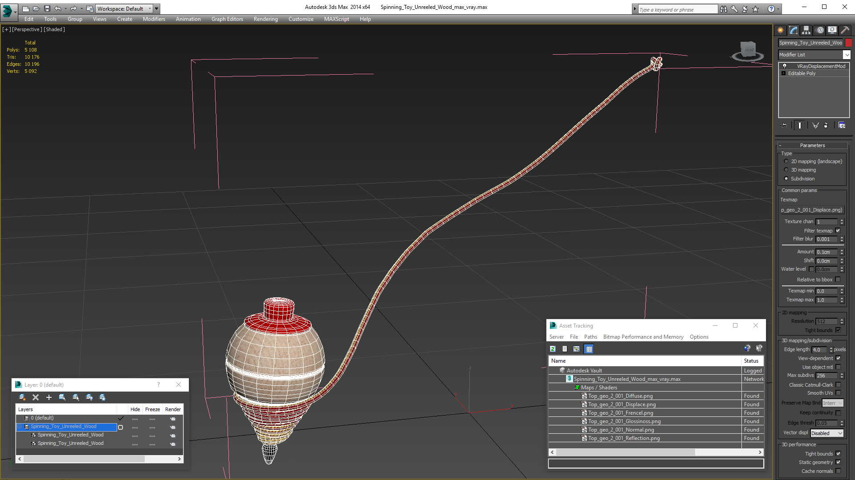855x480 pixels.
Task: Click the Undo icon in the toolbar
Action: tap(58, 8)
